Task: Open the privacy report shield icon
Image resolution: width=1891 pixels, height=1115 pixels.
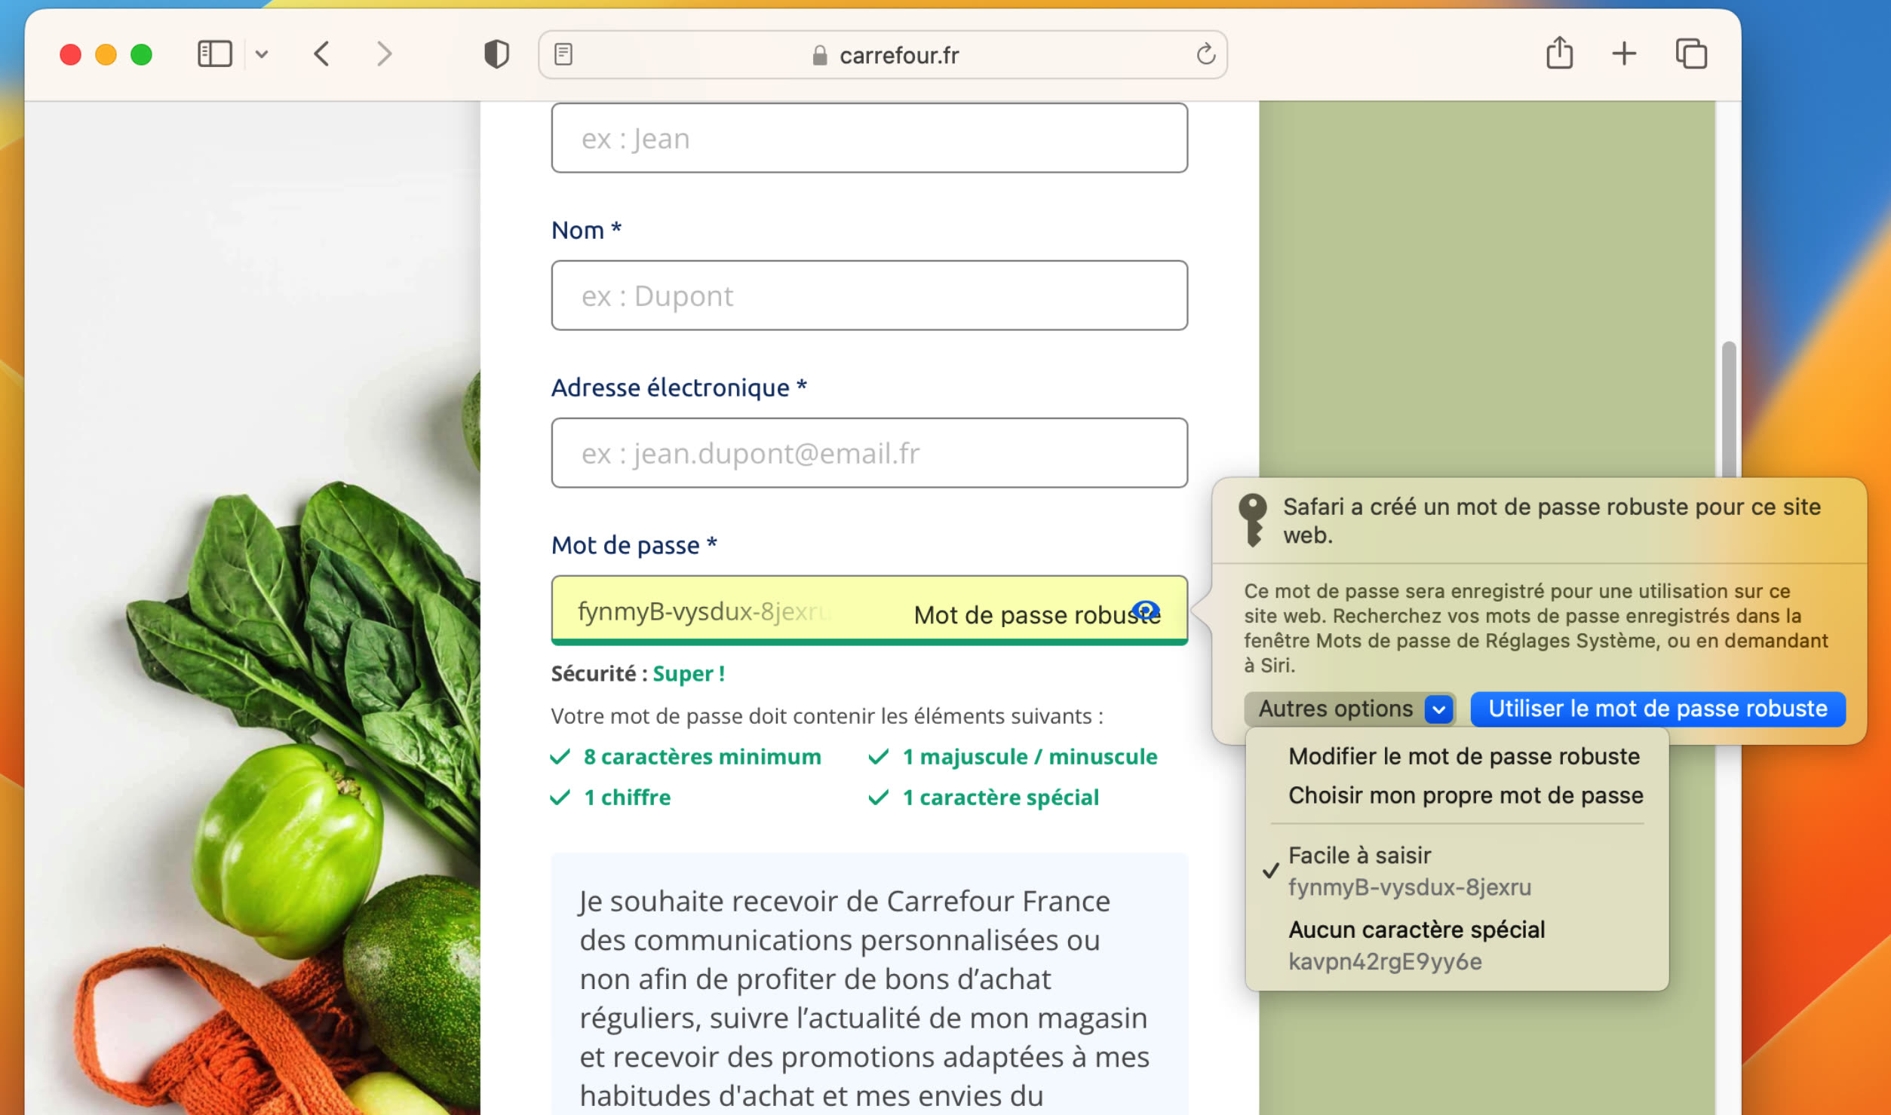Action: click(496, 54)
